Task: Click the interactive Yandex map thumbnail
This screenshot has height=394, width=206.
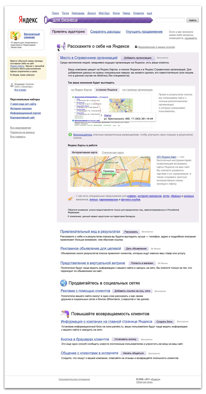Action: coord(110,171)
